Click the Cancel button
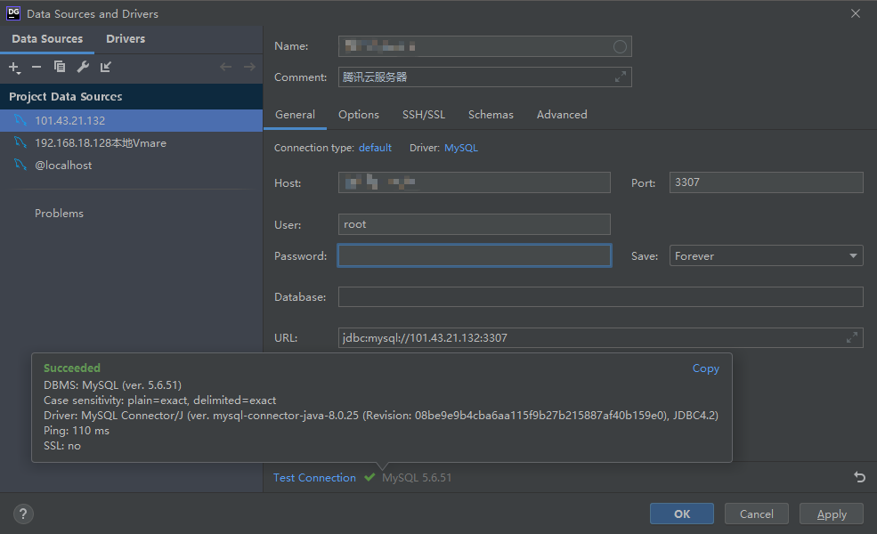 (x=756, y=514)
